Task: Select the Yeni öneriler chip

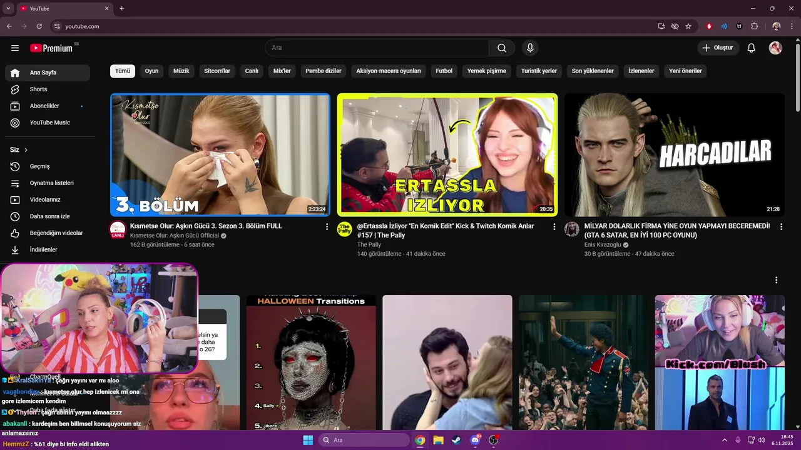Action: point(685,71)
